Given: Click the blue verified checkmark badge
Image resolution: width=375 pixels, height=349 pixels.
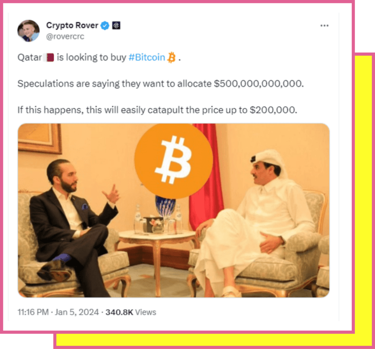Looking at the screenshot, I should click(105, 26).
